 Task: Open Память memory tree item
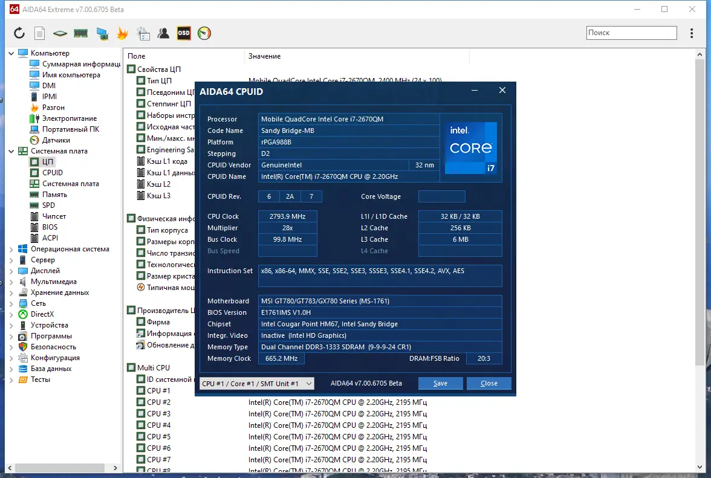[48, 195]
